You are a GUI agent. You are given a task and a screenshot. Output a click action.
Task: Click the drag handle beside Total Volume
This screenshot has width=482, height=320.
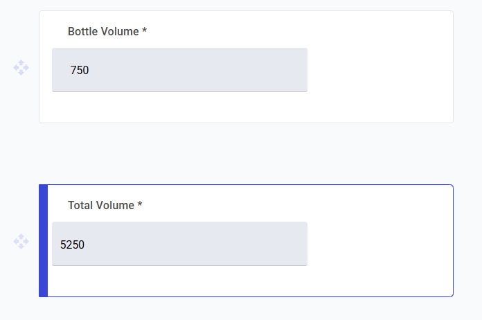click(x=21, y=242)
